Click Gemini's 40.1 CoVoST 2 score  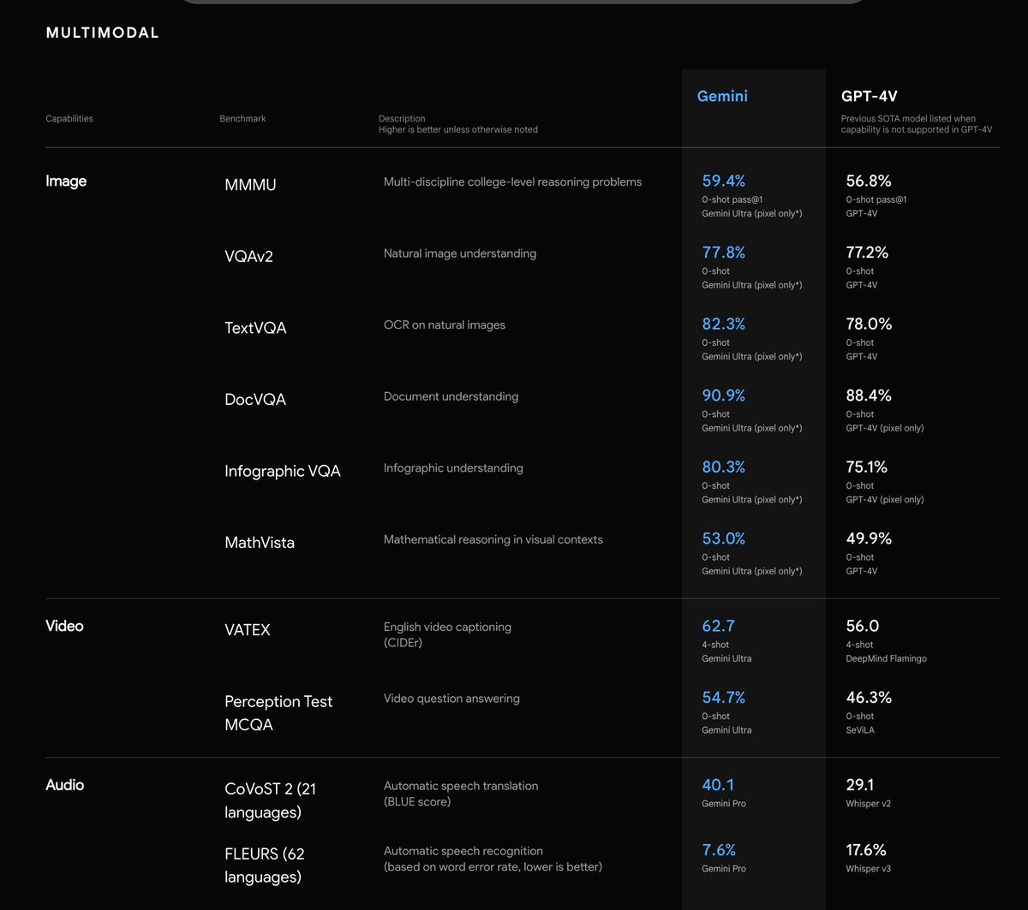(x=718, y=785)
